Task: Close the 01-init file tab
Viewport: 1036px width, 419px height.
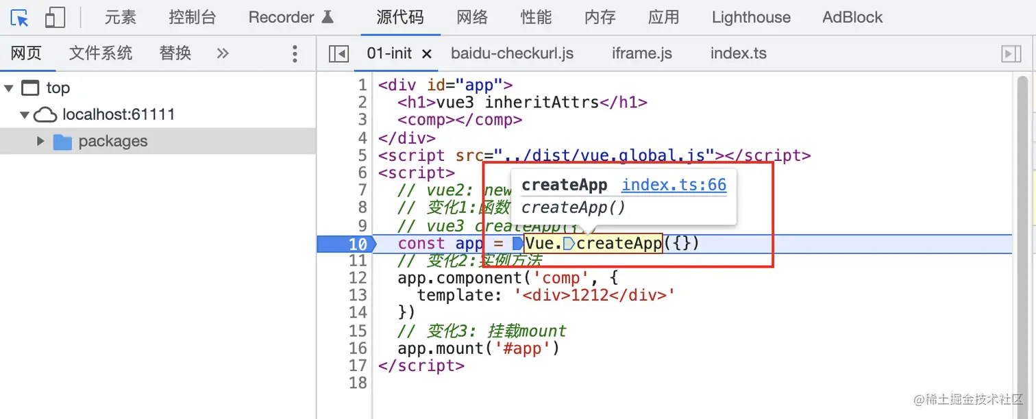Action: (426, 54)
